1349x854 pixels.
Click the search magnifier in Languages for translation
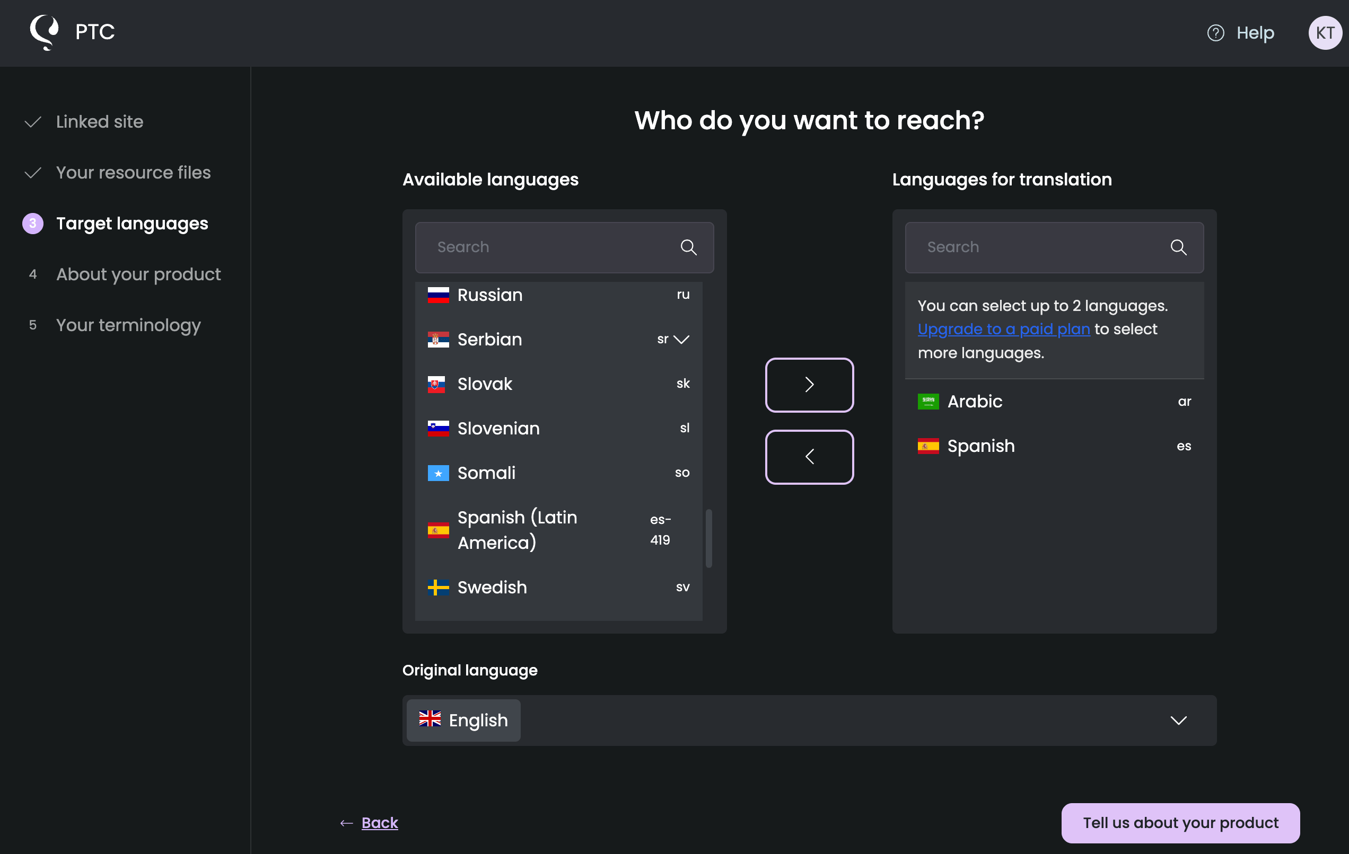click(x=1178, y=247)
